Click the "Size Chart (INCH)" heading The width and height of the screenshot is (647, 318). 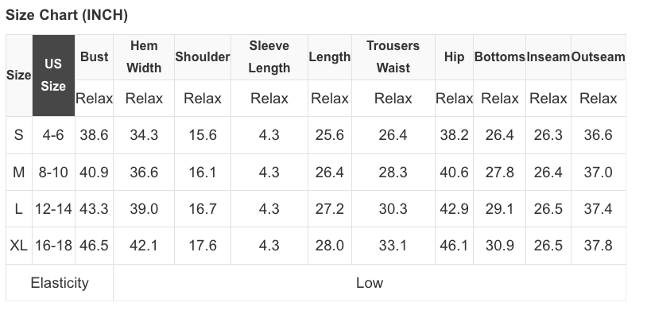[x=67, y=15]
